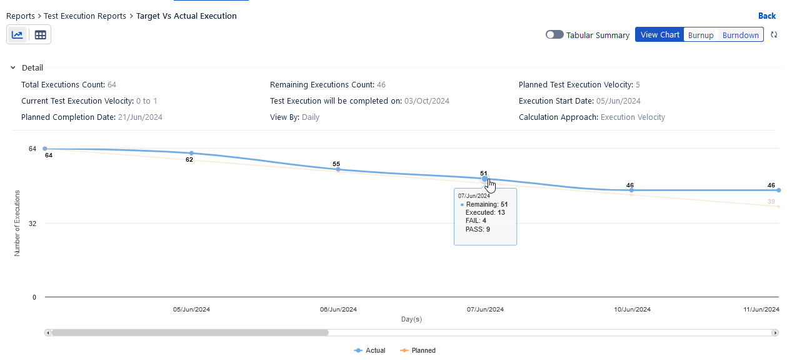
Task: Click the left scroll arrow below the chart
Action: click(x=47, y=332)
